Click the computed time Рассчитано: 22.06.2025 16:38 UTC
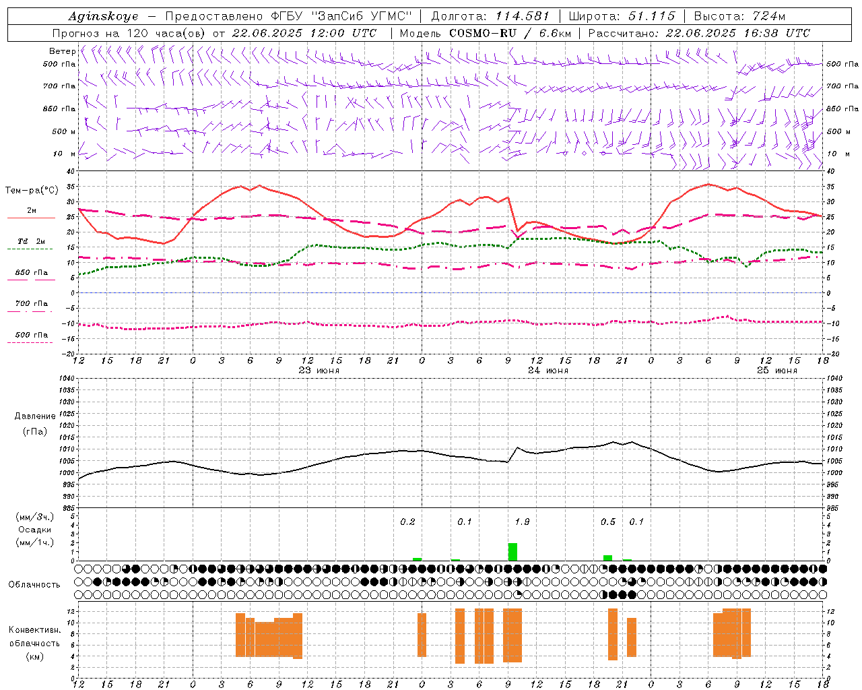862x690 pixels. (699, 33)
